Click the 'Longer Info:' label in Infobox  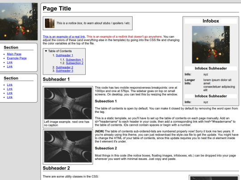190,82
